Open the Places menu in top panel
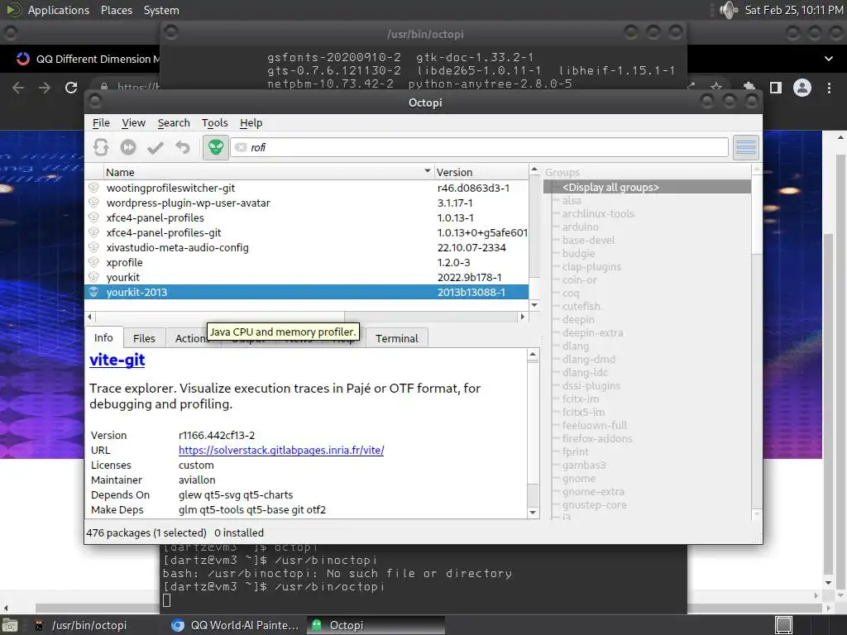The height and width of the screenshot is (635, 847). tap(117, 10)
